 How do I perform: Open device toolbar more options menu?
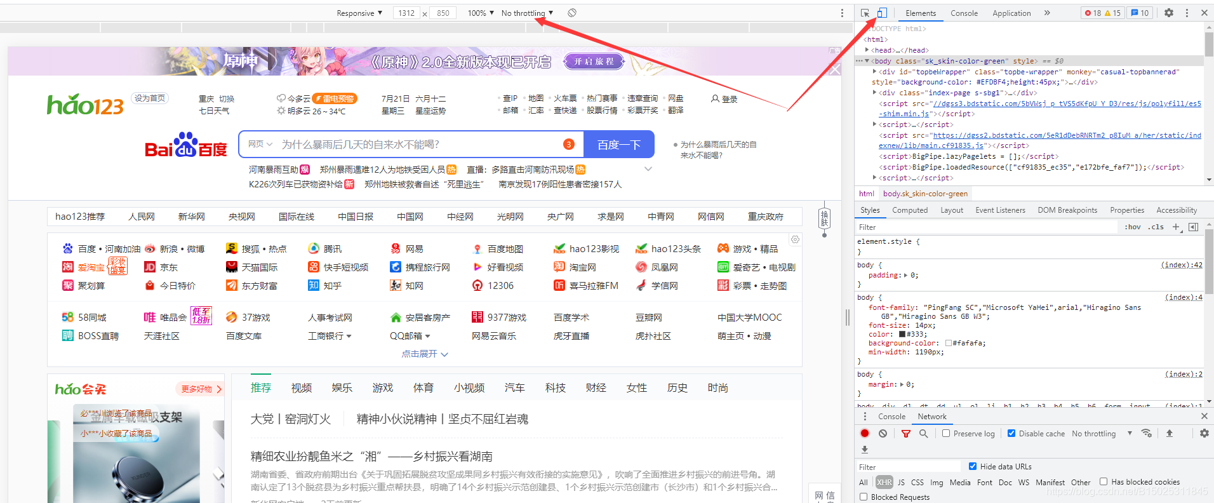[843, 13]
